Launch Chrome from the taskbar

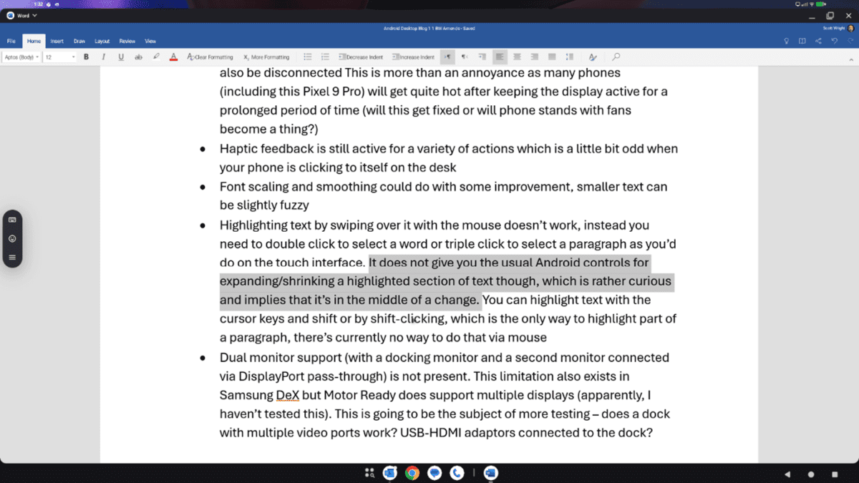coord(412,473)
